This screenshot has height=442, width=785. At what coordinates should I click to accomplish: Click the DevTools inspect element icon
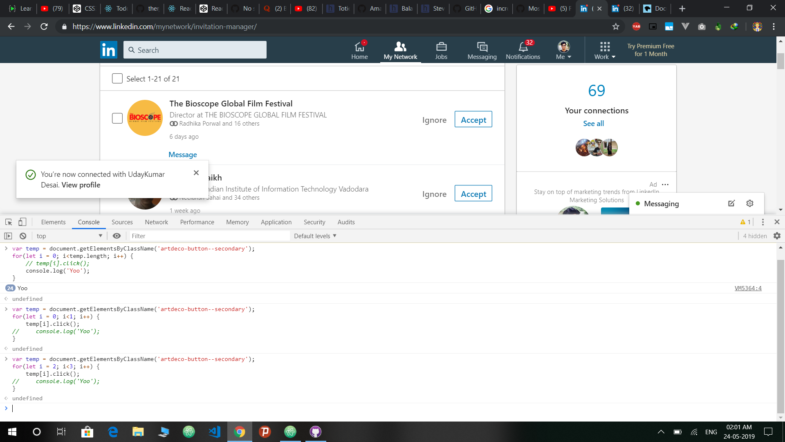pos(9,222)
